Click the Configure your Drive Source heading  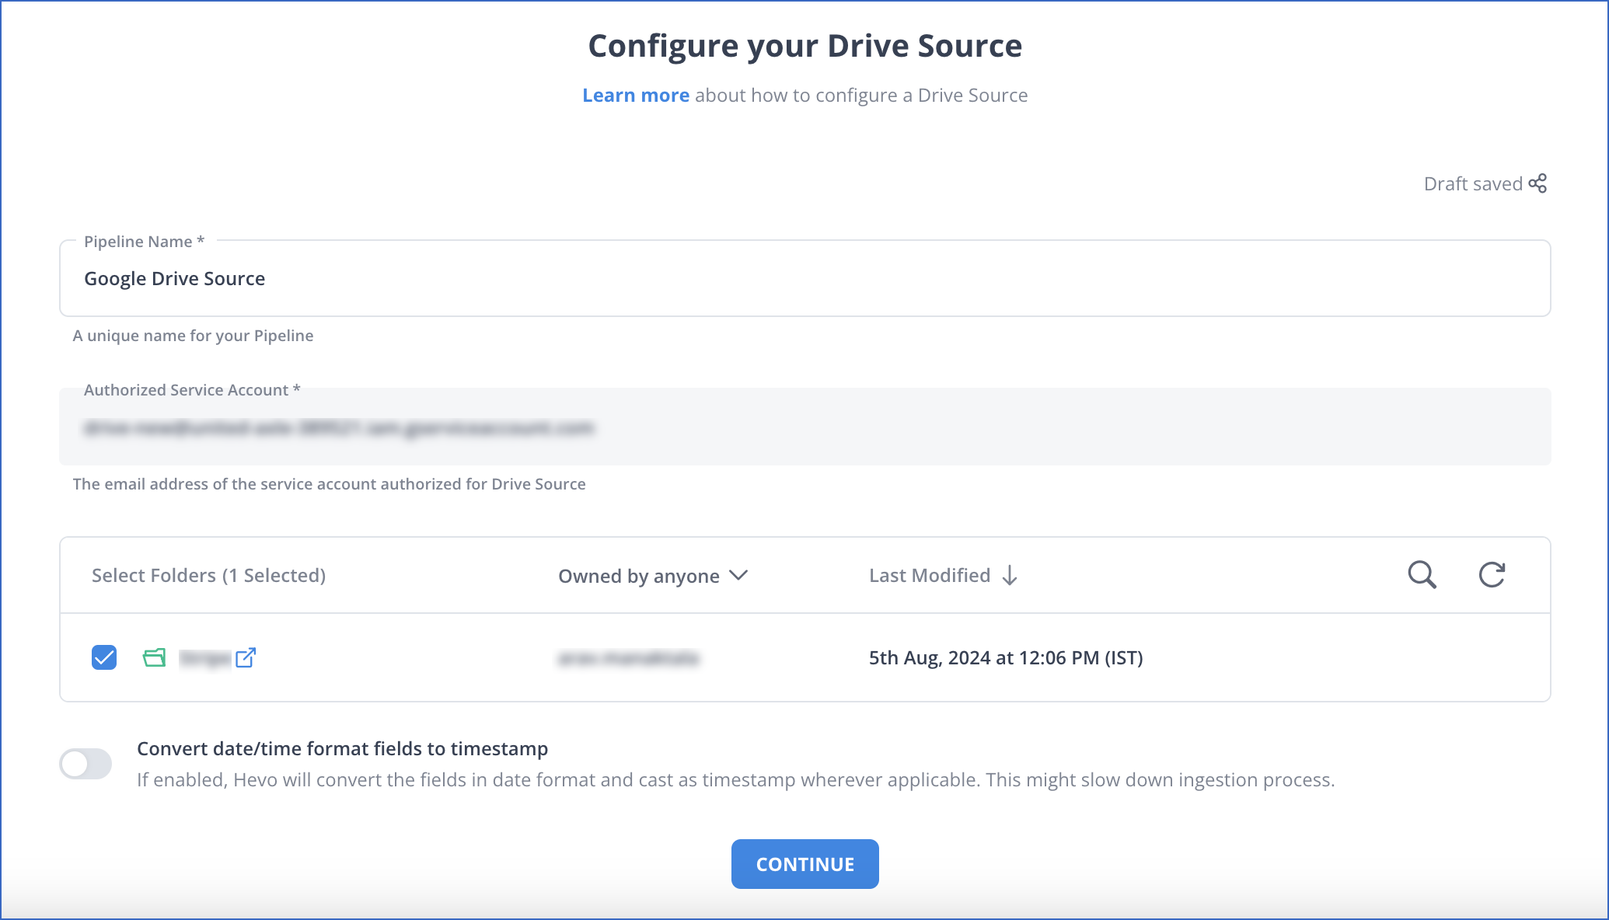click(805, 46)
